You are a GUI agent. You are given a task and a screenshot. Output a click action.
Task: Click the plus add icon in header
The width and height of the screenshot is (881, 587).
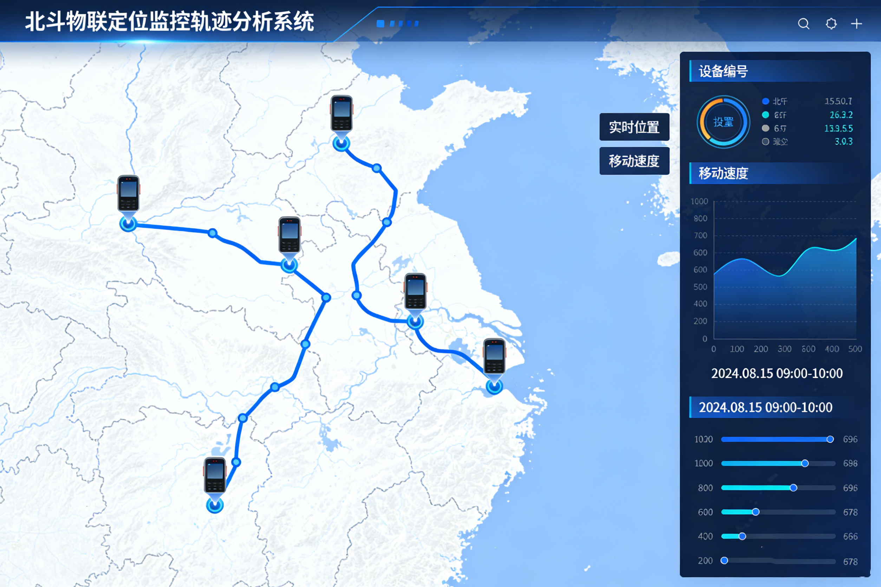point(856,24)
